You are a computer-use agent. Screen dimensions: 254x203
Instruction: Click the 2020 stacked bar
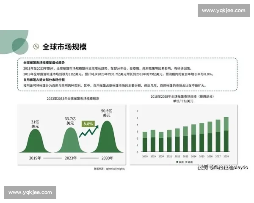pos(161,142)
